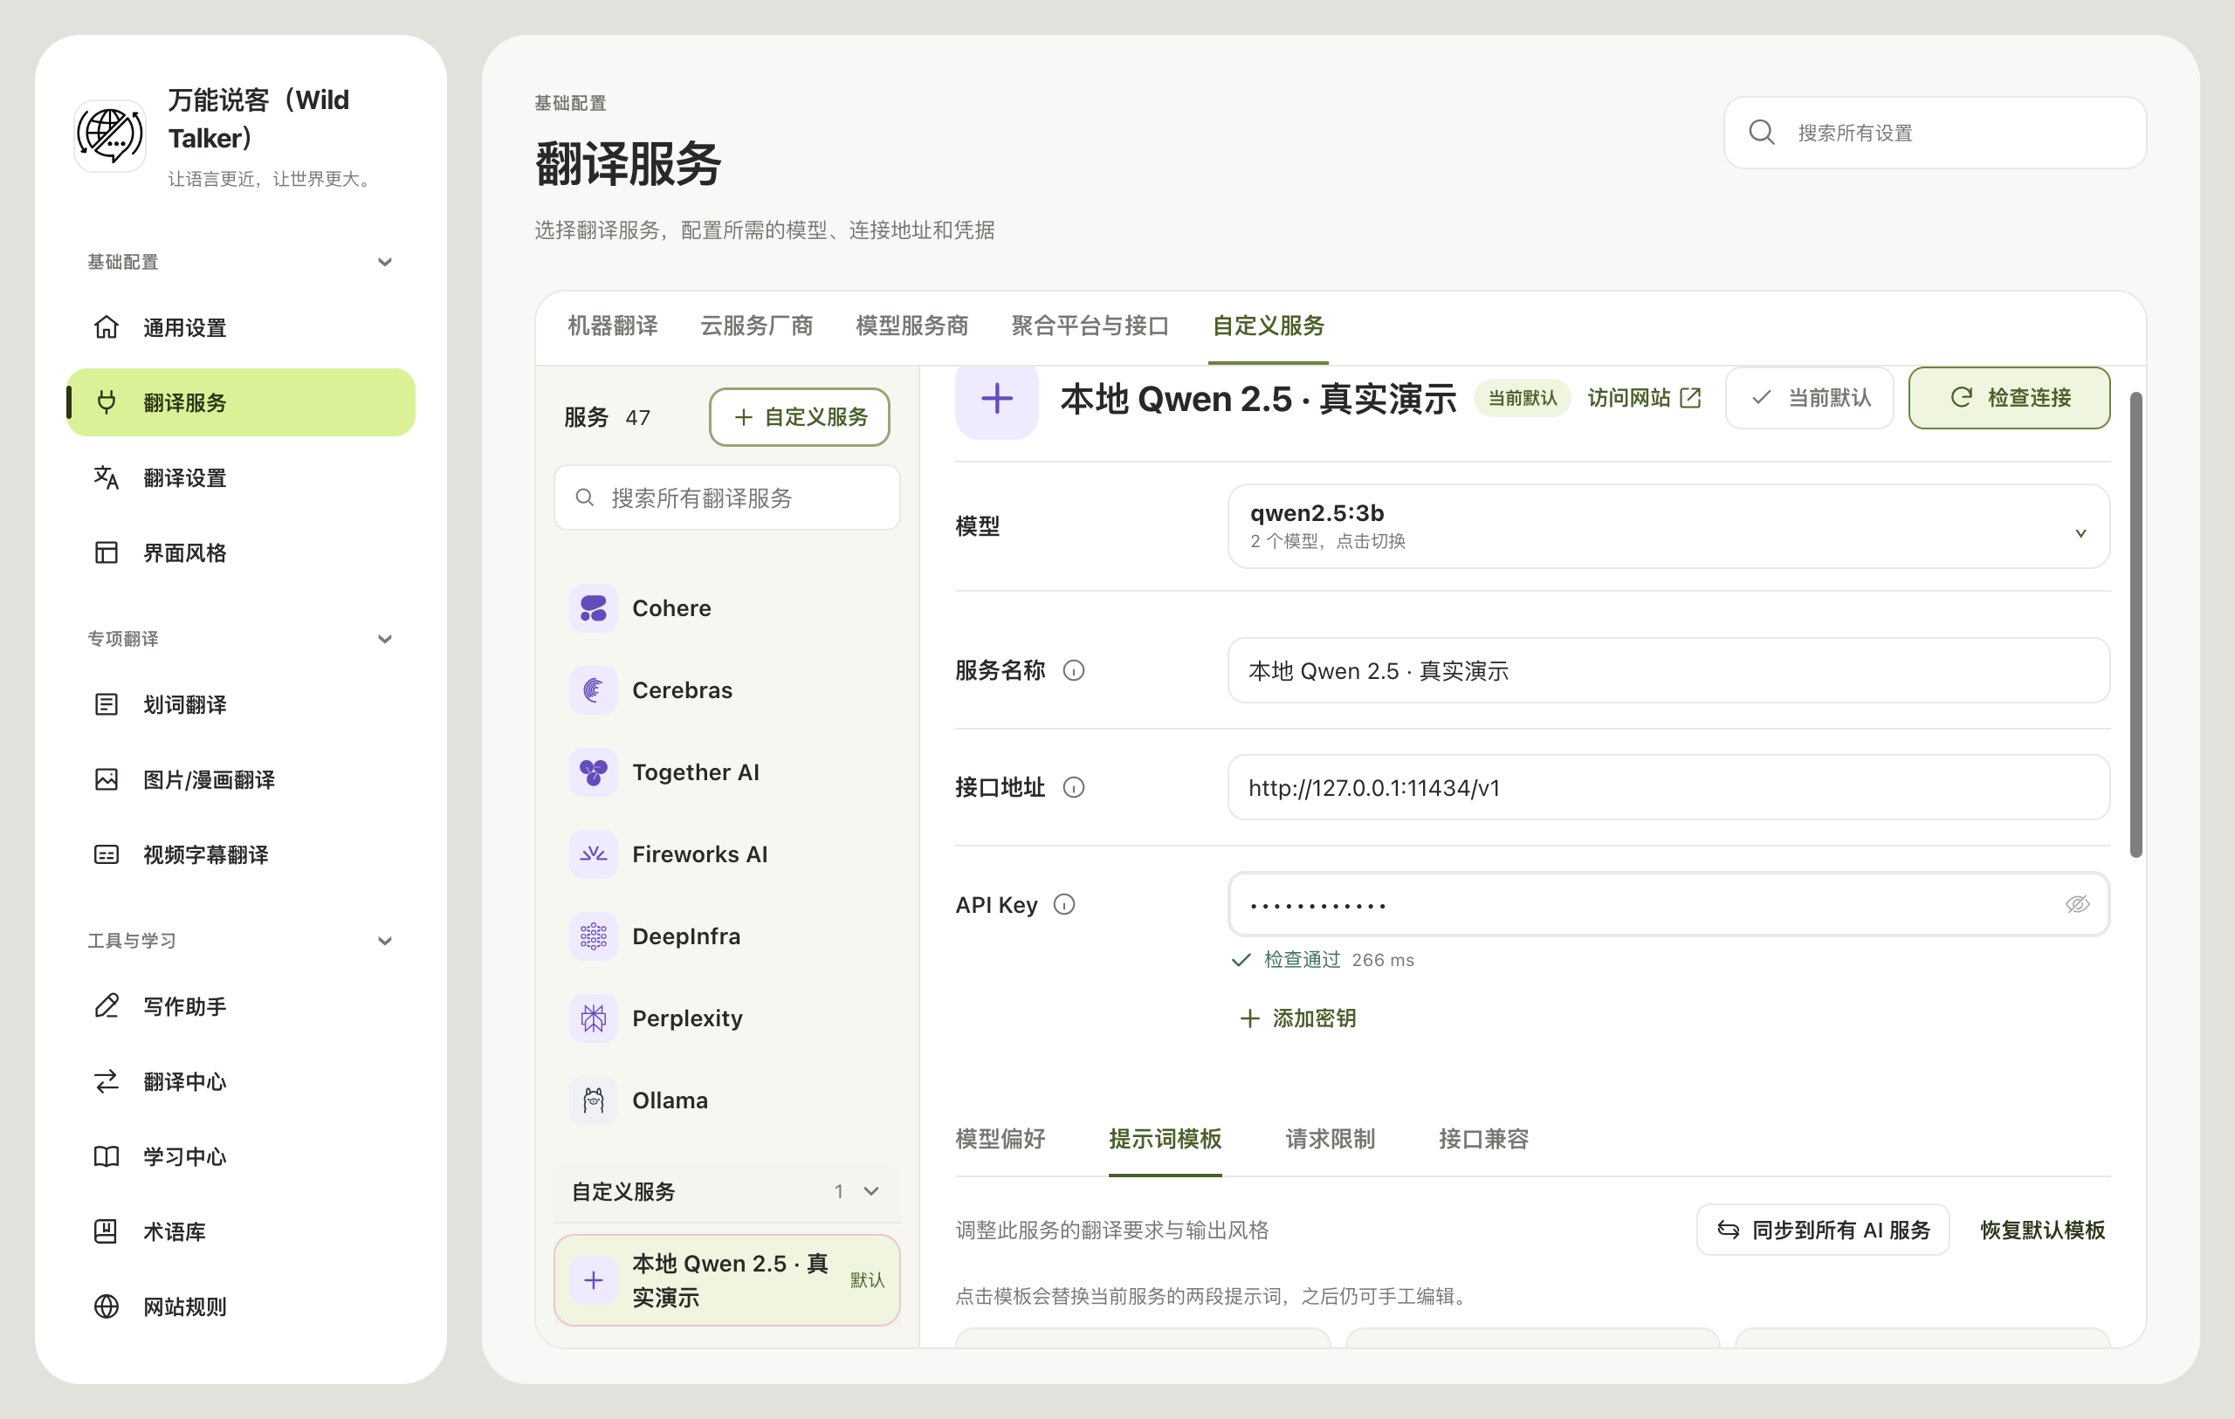
Task: Open 术语库 in the sidebar
Action: coord(240,1231)
